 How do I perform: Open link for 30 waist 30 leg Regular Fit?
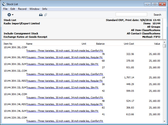[65, 57]
